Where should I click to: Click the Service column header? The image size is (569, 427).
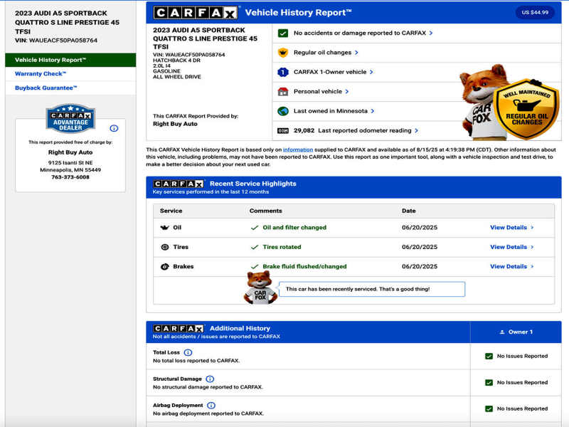tap(171, 211)
